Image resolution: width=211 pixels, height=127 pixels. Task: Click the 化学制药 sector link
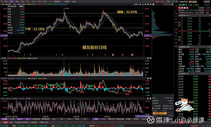(201, 8)
